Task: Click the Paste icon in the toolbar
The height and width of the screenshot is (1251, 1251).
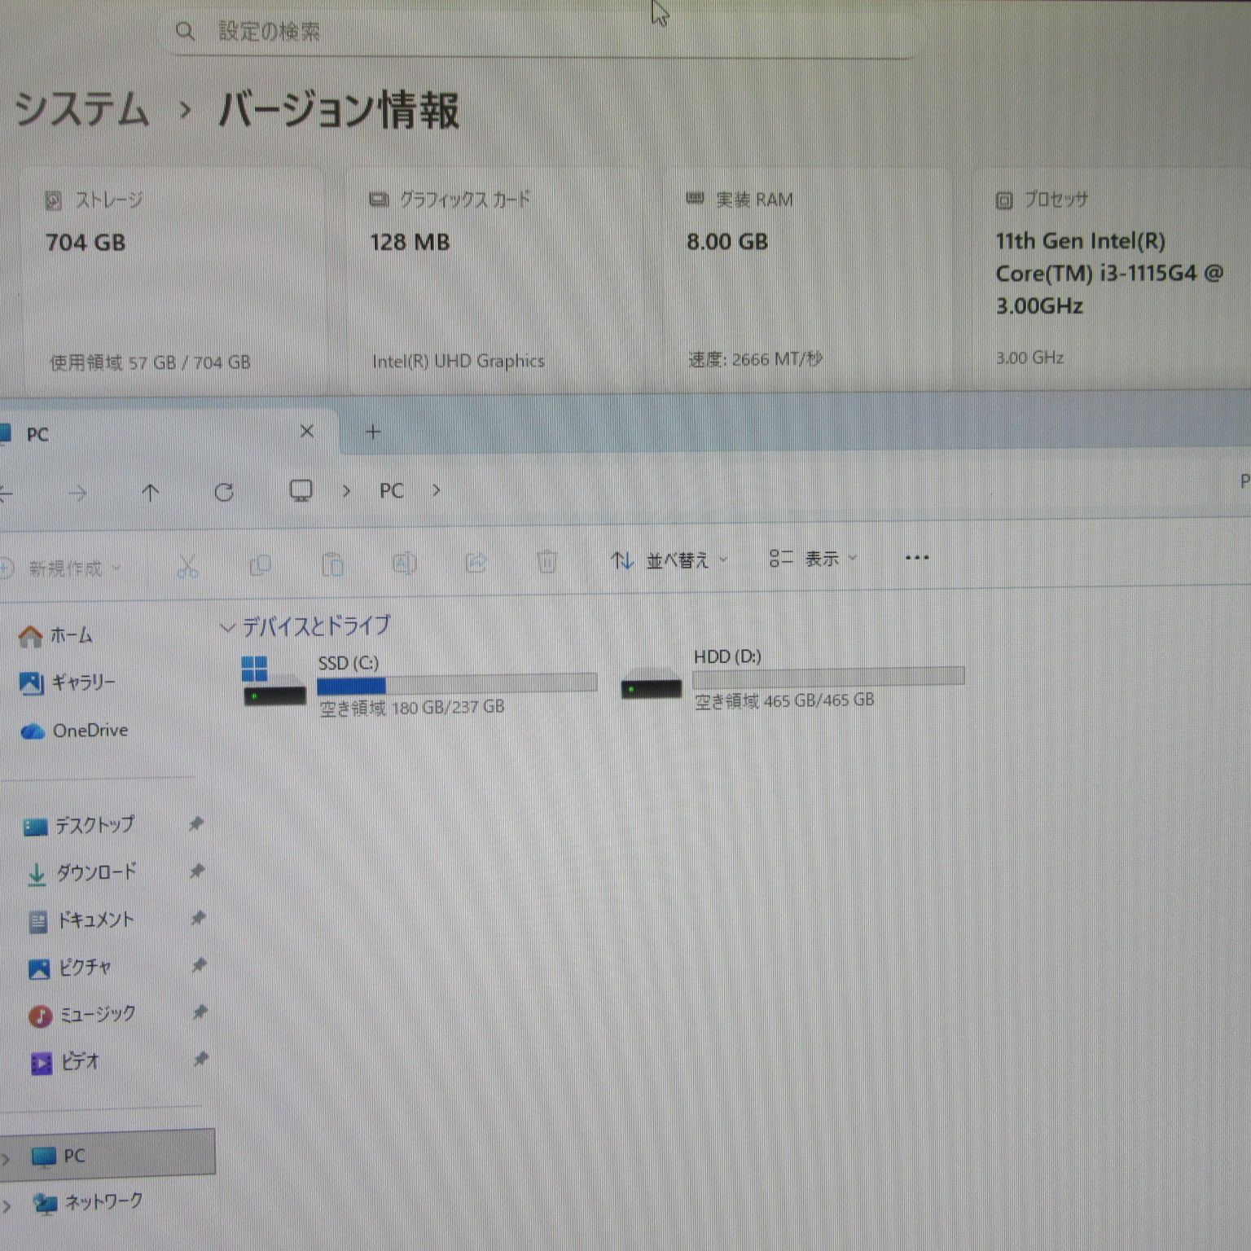Action: click(x=332, y=564)
